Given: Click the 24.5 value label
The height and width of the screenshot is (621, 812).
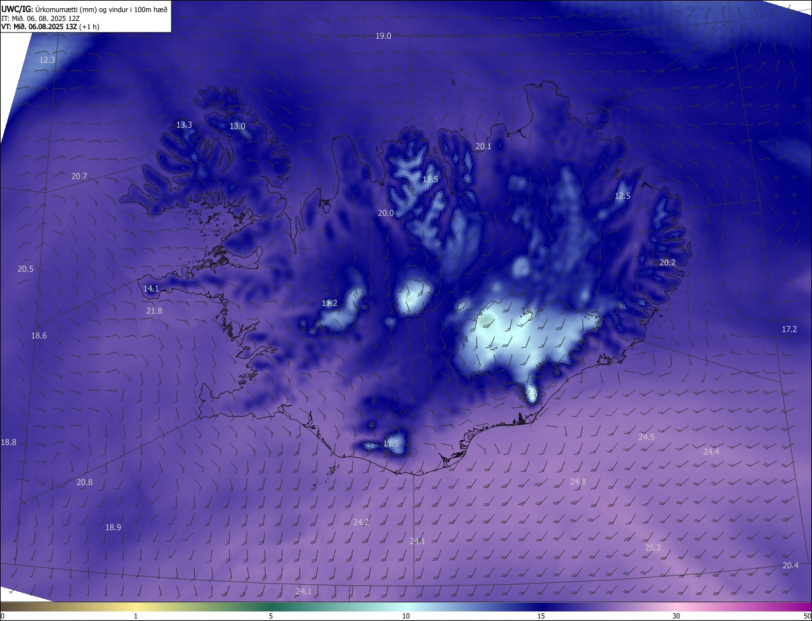Looking at the screenshot, I should pyautogui.click(x=646, y=437).
